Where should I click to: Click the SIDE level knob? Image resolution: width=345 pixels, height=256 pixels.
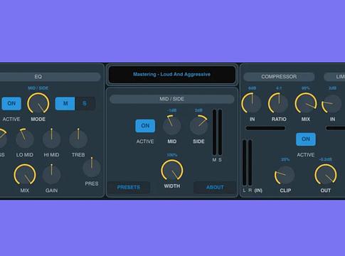[x=198, y=125]
